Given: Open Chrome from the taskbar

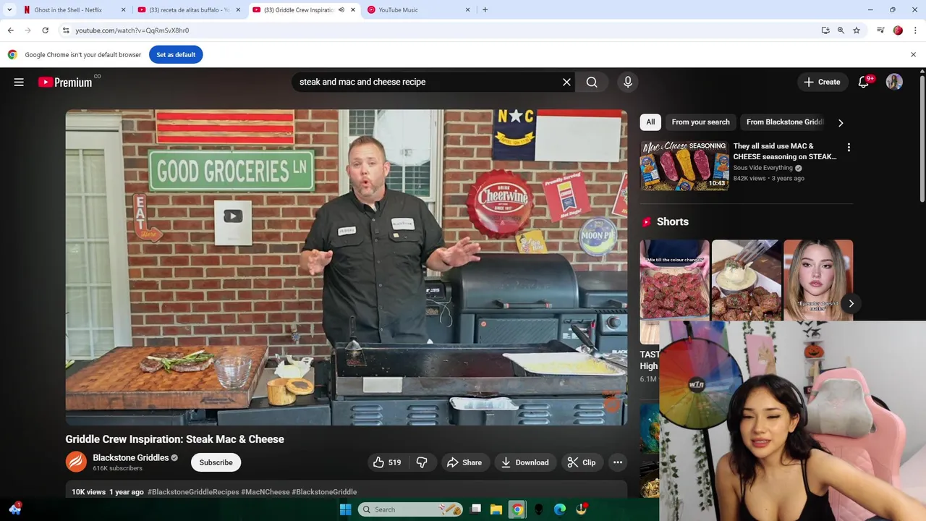Looking at the screenshot, I should (517, 509).
